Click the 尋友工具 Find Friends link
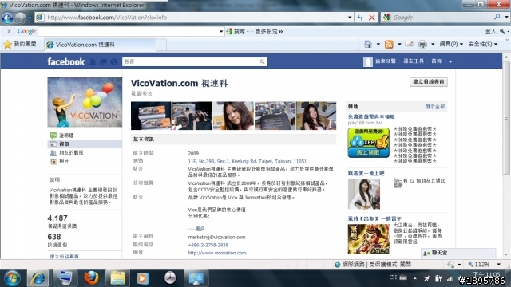 click(414, 61)
